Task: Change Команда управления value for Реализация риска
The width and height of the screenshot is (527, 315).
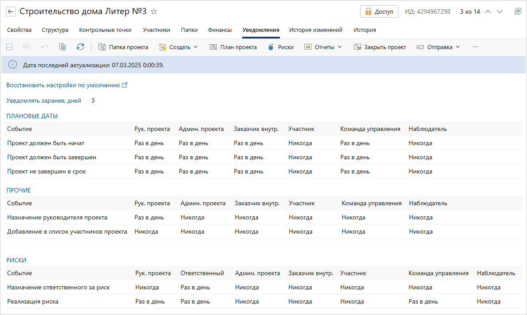Action: coord(423,301)
